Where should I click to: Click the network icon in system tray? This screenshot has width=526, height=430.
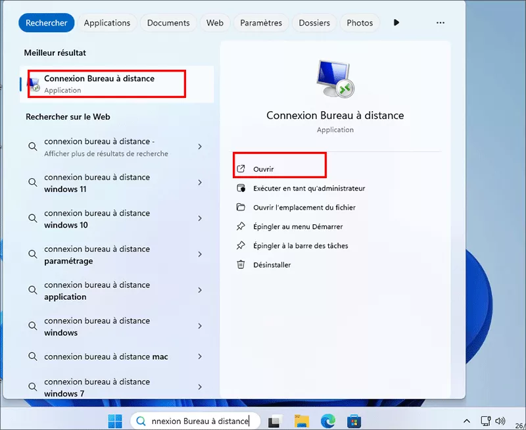pyautogui.click(x=486, y=421)
